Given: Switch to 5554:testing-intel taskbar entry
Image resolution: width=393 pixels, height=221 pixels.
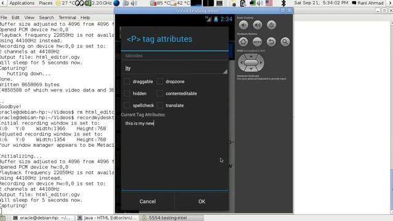Looking at the screenshot, I should (172, 218).
